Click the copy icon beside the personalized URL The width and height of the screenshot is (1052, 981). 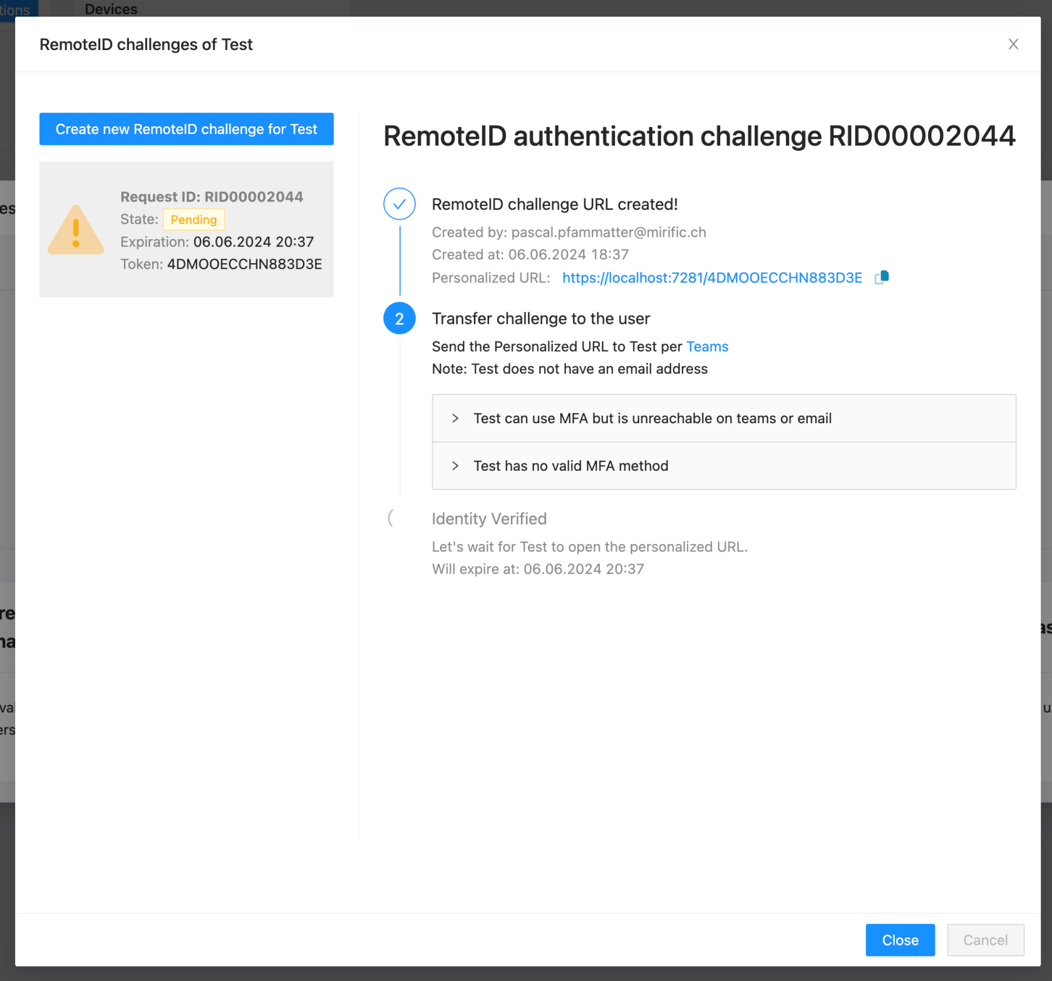tap(882, 277)
